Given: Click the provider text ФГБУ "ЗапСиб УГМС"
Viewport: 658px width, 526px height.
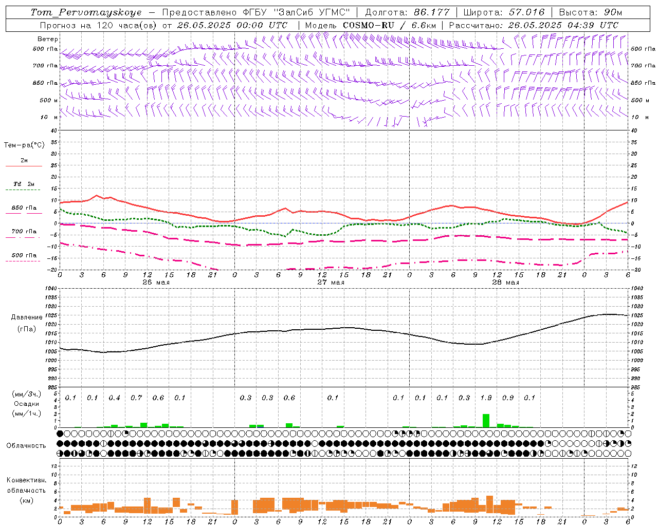Looking at the screenshot, I should 295,12.
